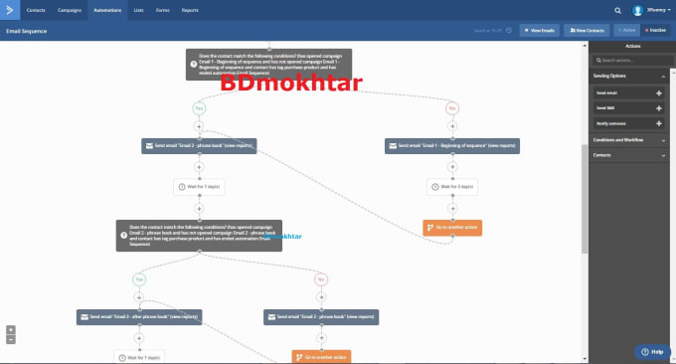This screenshot has width=676, height=364.
Task: Open Send email Email 3 after phrase book node
Action: pos(139,317)
